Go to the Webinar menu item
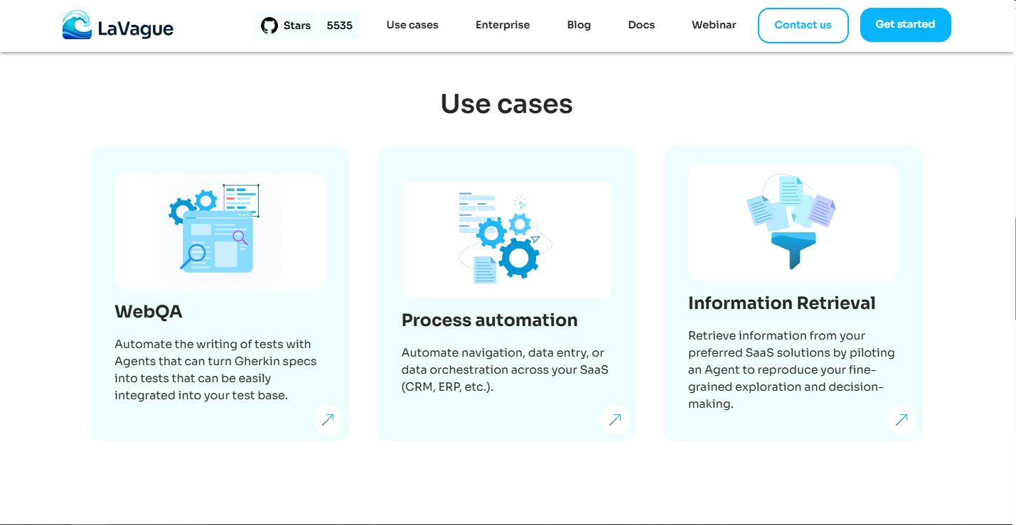Screen dimensions: 1016x525 [x=714, y=25]
